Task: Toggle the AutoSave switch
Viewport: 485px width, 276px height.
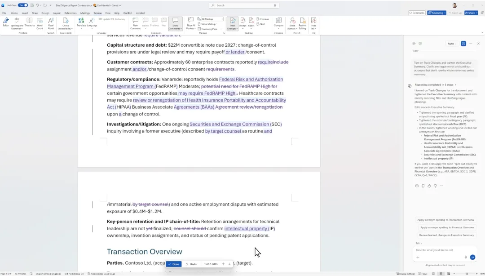Action: tap(22, 5)
